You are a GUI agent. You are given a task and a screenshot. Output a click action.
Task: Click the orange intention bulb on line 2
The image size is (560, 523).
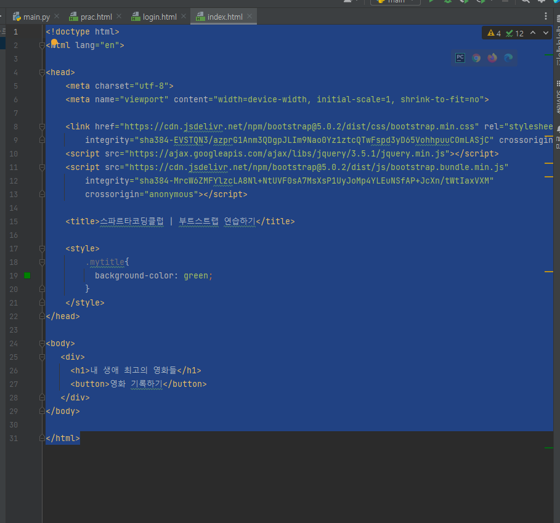(x=54, y=43)
